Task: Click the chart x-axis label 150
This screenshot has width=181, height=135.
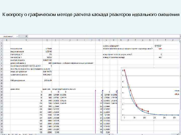Action: (154, 118)
